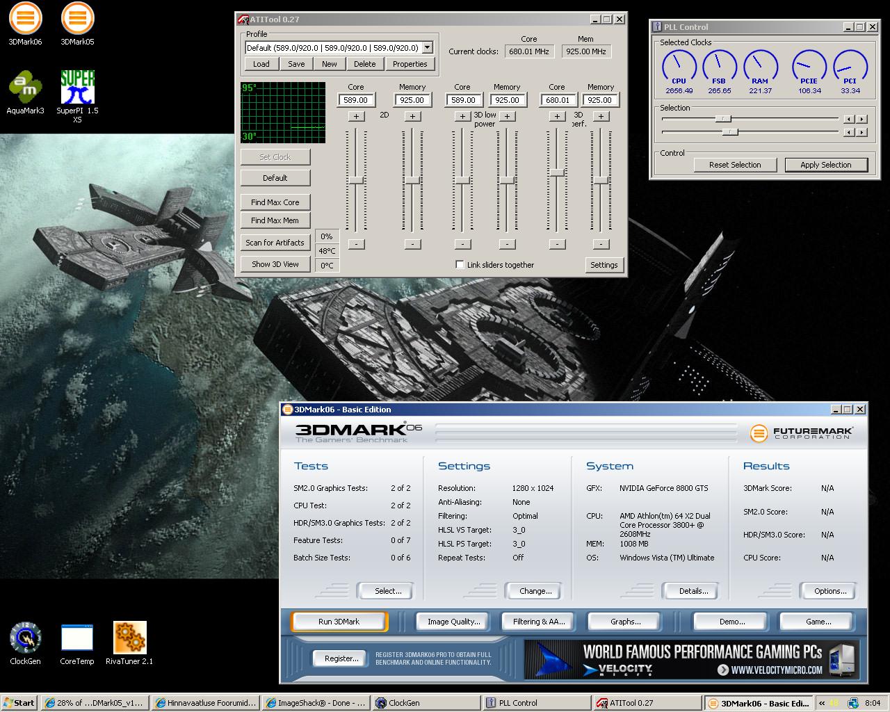
Task: Click Register... button in 3DMark06
Action: 339,658
